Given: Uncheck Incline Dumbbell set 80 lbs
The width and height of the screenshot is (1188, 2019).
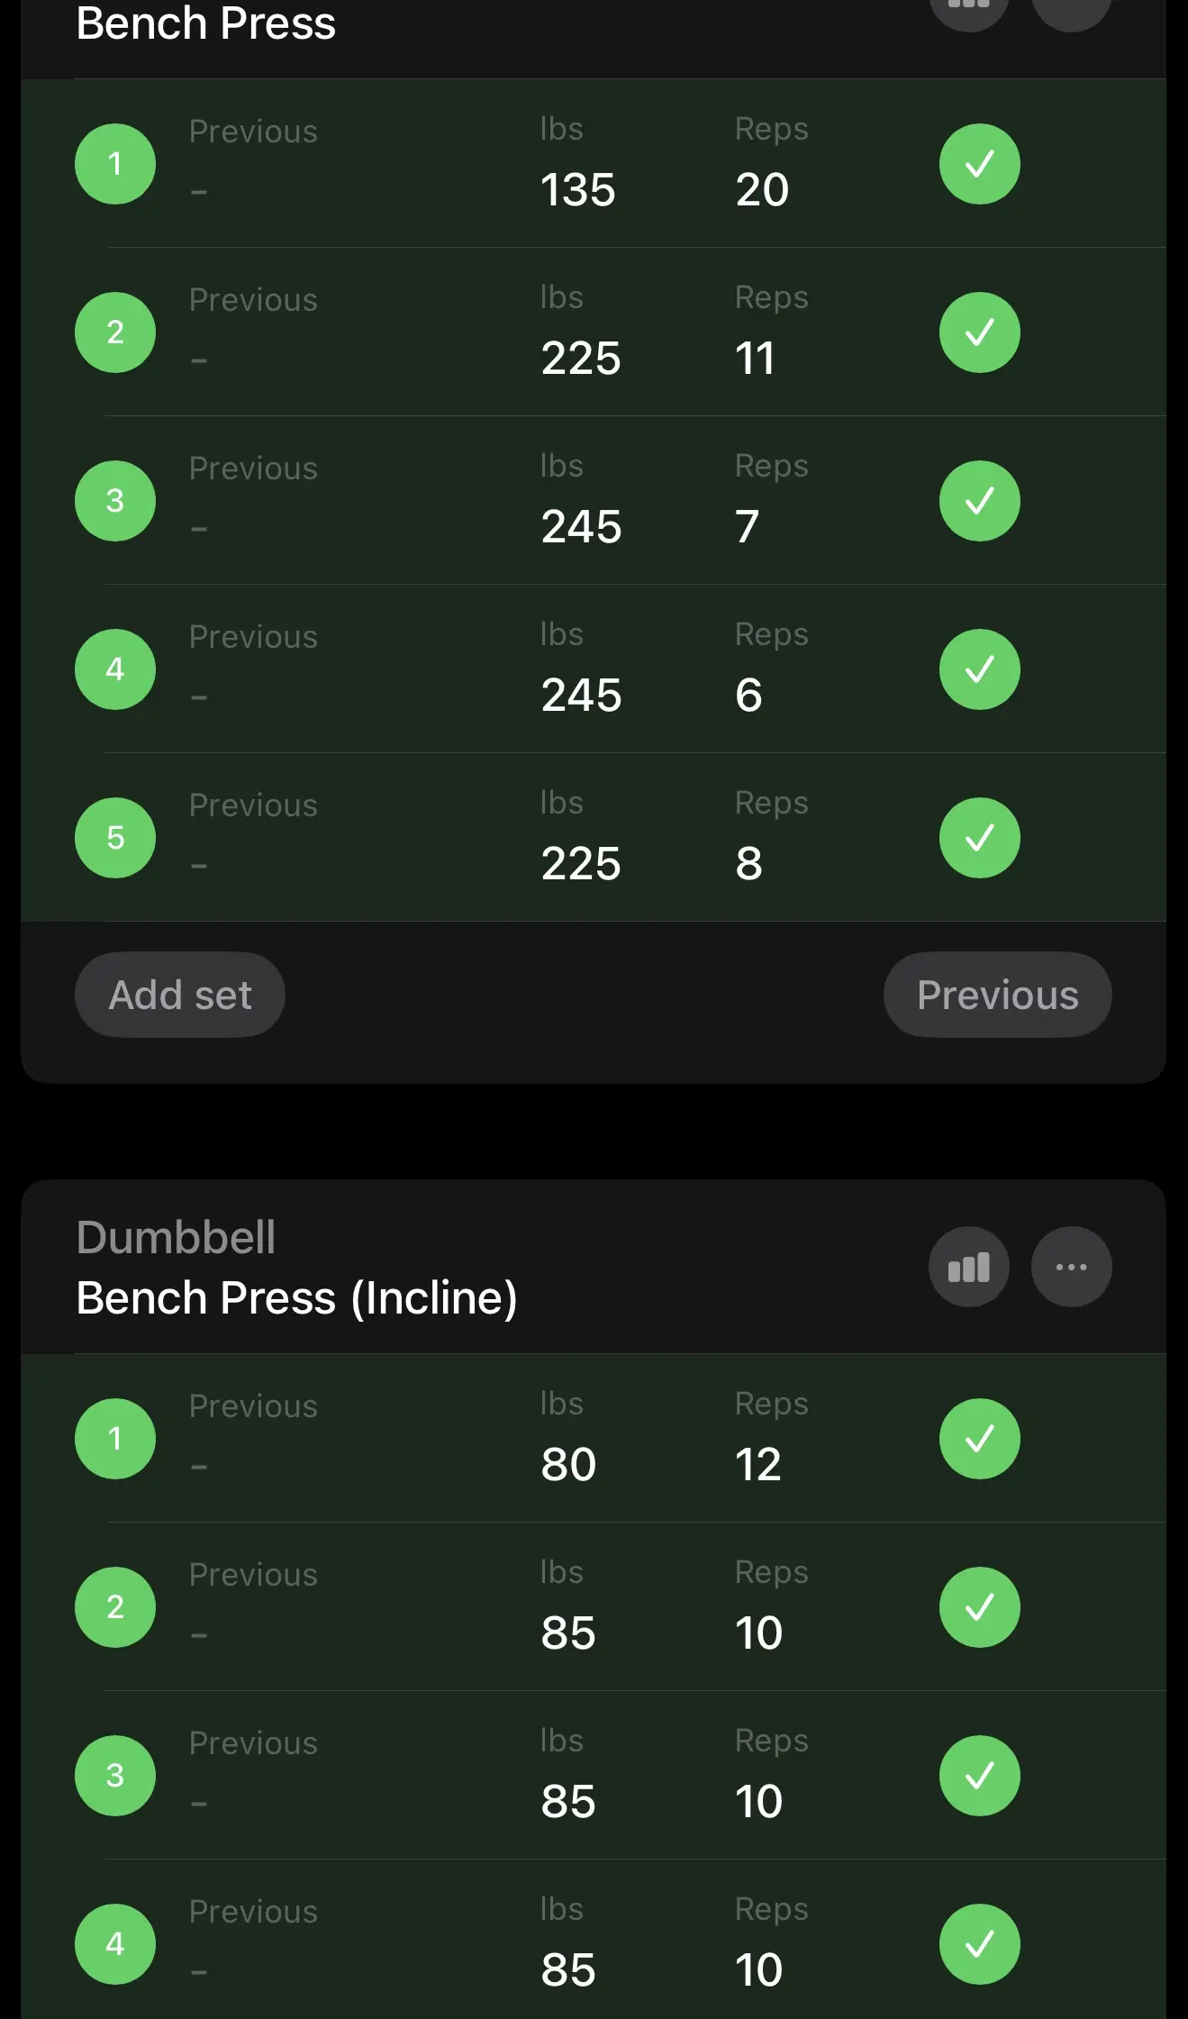Looking at the screenshot, I should tap(979, 1439).
